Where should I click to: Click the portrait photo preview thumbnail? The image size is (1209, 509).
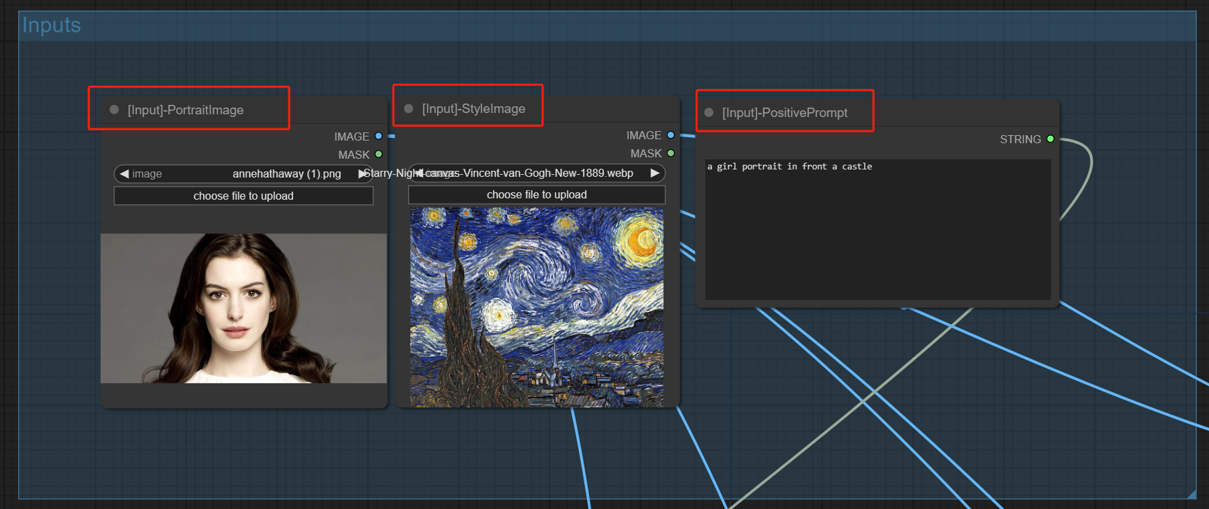pyautogui.click(x=243, y=308)
